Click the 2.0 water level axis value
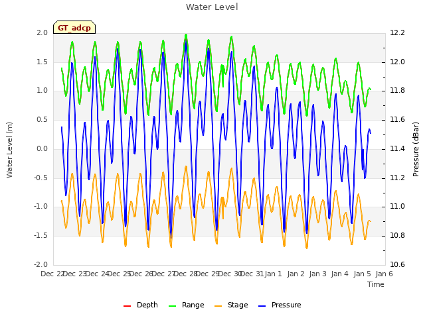The width and height of the screenshot is (425, 318). coord(42,32)
